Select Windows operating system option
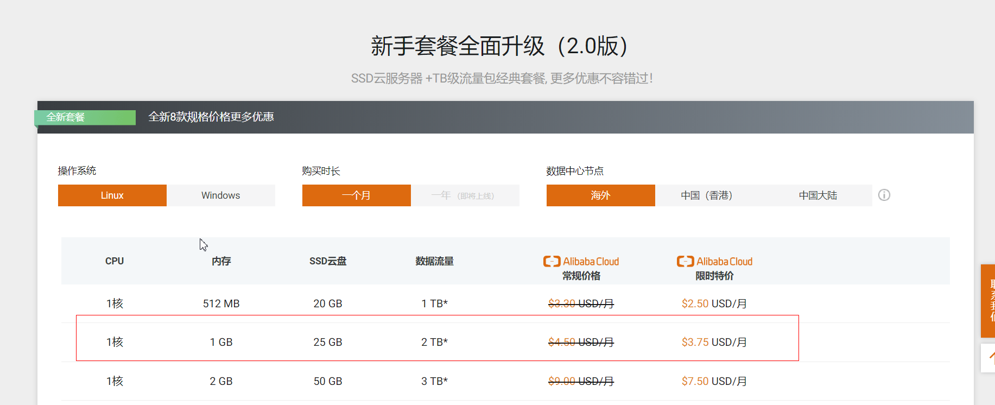 (221, 195)
